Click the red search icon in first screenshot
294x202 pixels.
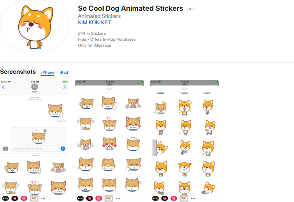pyautogui.click(x=24, y=198)
